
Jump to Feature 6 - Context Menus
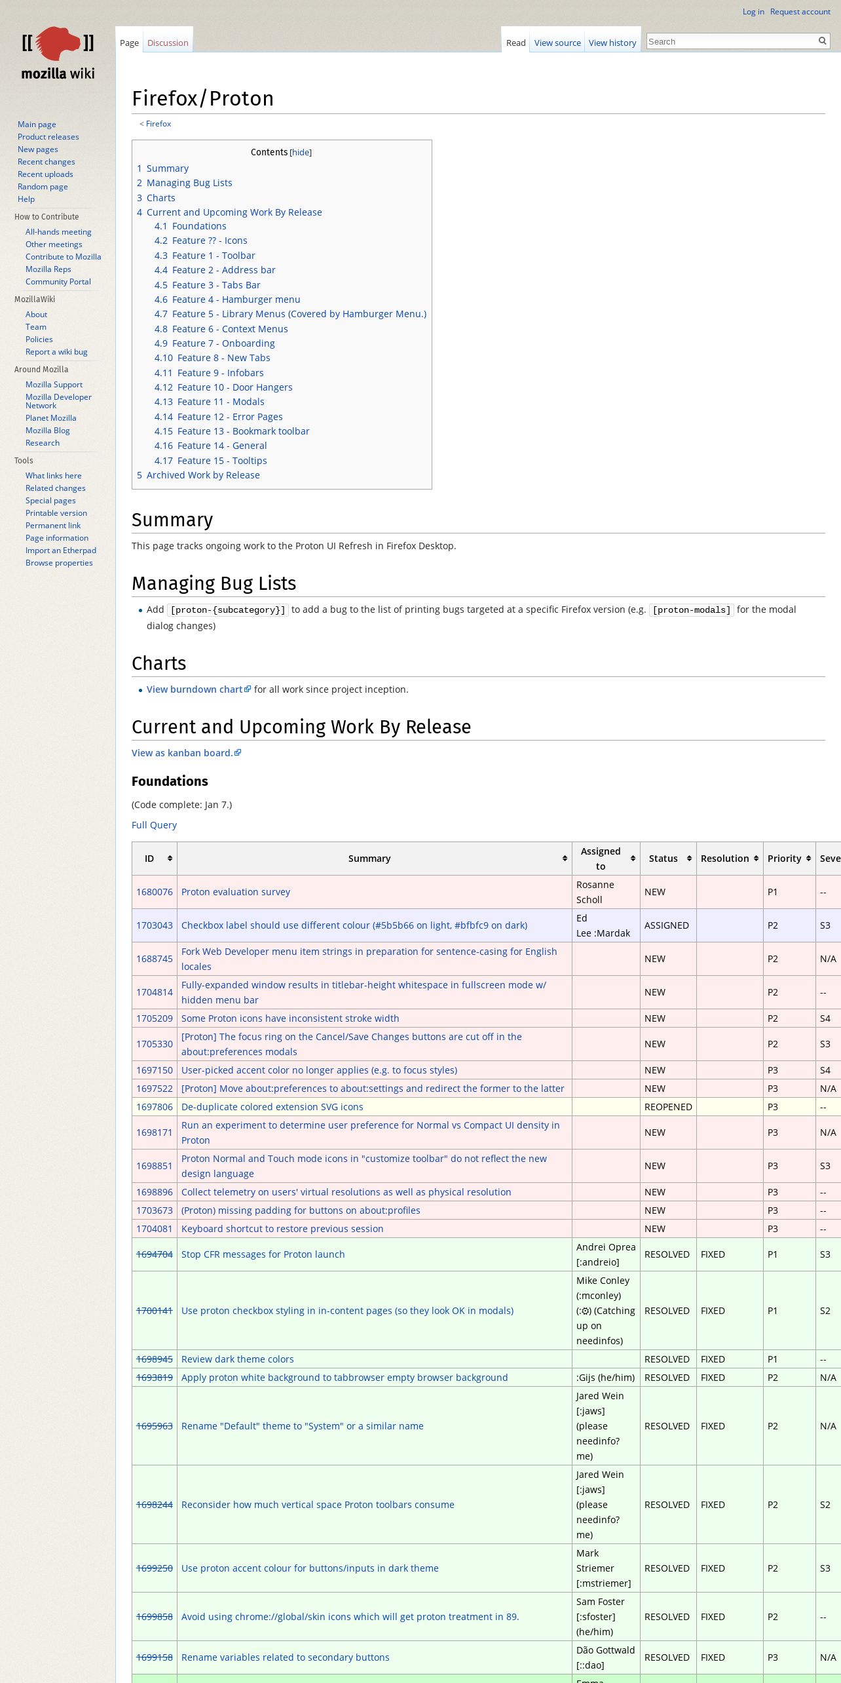[221, 329]
